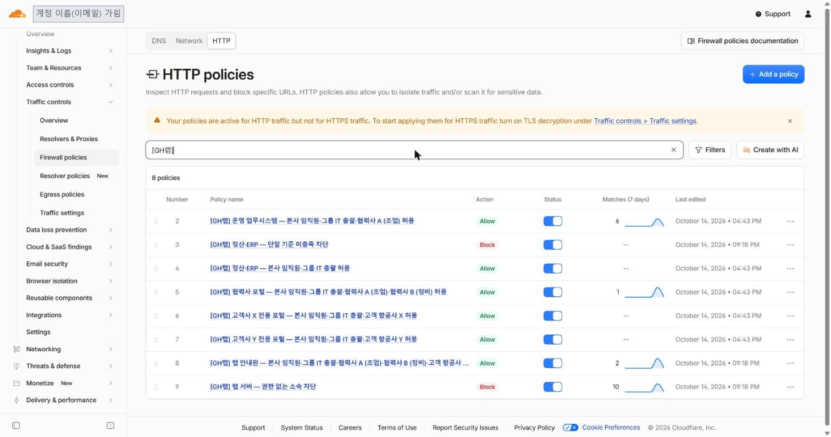Disable the policy number 3 status toggle
The height and width of the screenshot is (437, 831).
pyautogui.click(x=552, y=245)
